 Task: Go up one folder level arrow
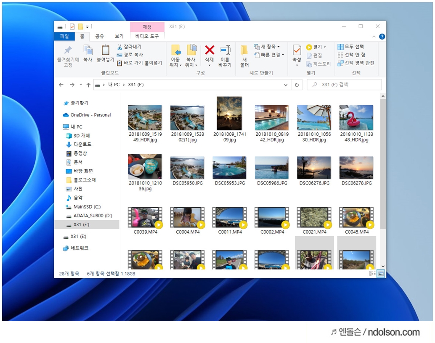pos(88,85)
